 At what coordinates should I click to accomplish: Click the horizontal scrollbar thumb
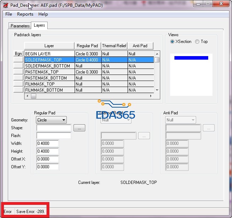[x=34, y=96]
